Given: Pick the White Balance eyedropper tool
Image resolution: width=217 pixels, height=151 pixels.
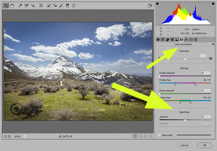Looking at the screenshot, I should [x=20, y=5].
